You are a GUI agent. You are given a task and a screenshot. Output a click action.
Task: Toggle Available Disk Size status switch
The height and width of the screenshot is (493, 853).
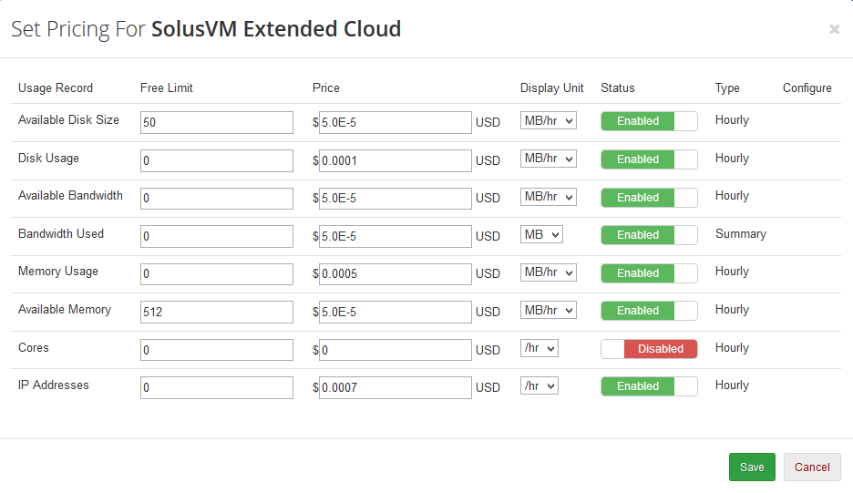pyautogui.click(x=649, y=121)
